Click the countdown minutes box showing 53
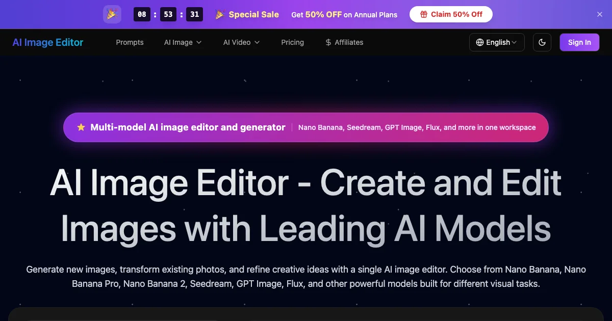The image size is (612, 321). 168,14
